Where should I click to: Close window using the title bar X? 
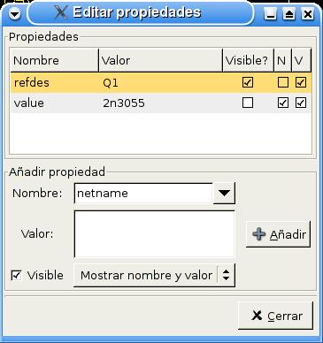coord(308,14)
